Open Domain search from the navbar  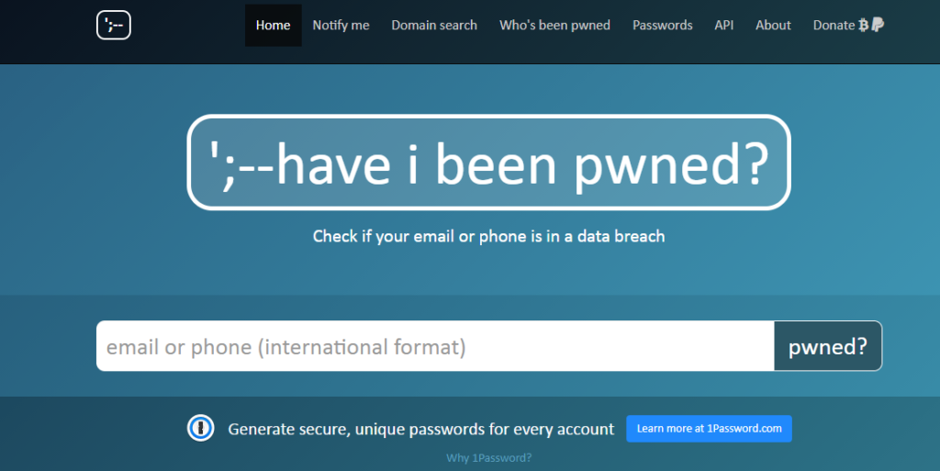point(434,26)
